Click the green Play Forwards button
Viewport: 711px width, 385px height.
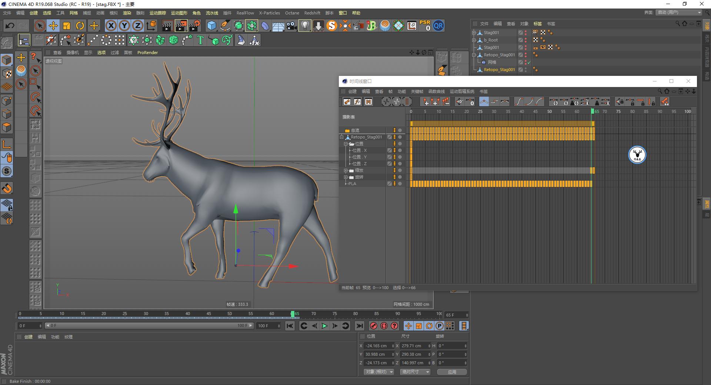(x=324, y=326)
